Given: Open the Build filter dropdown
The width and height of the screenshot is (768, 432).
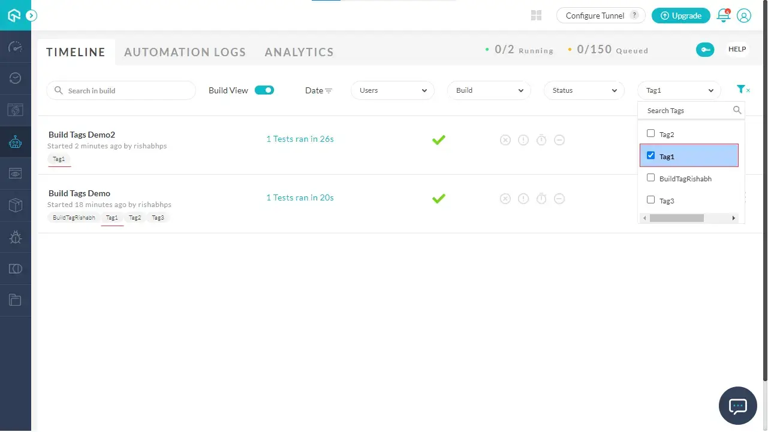Looking at the screenshot, I should click(489, 90).
